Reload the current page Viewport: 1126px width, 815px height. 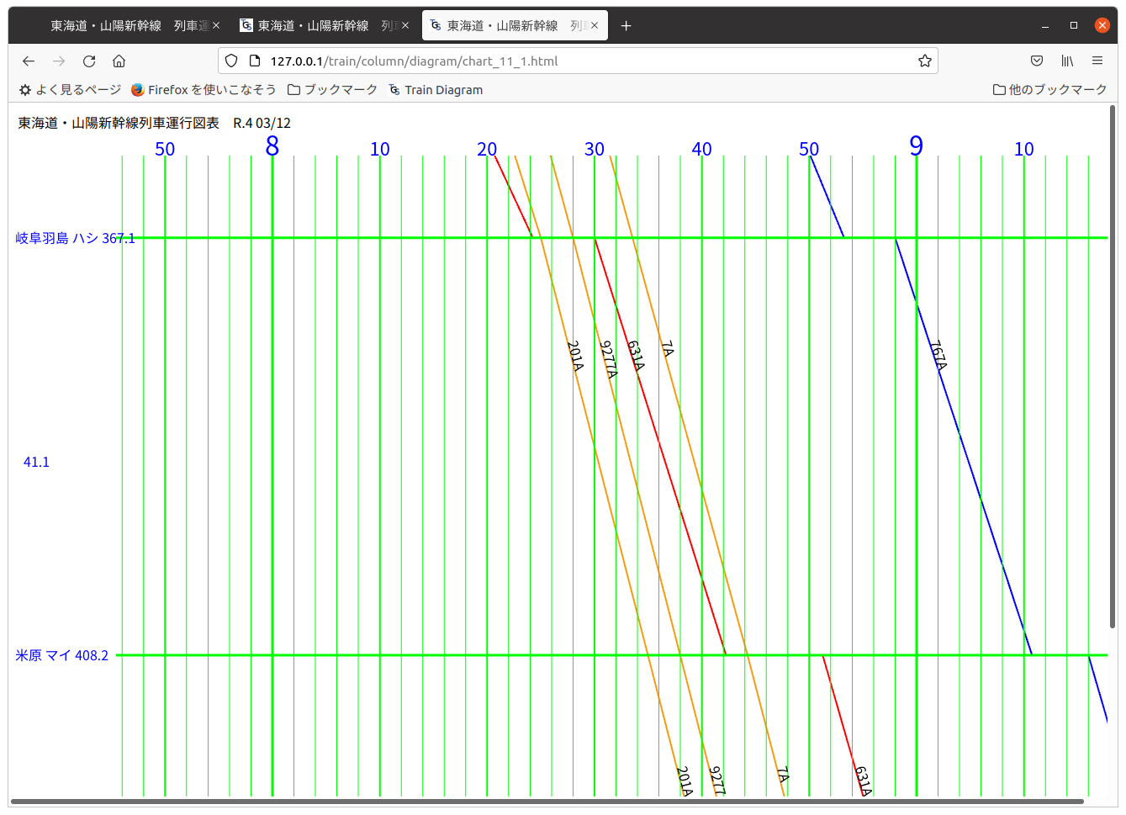tap(89, 61)
